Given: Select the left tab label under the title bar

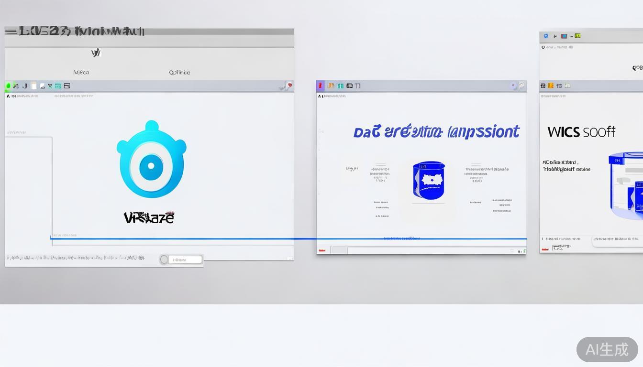Looking at the screenshot, I should (x=81, y=73).
